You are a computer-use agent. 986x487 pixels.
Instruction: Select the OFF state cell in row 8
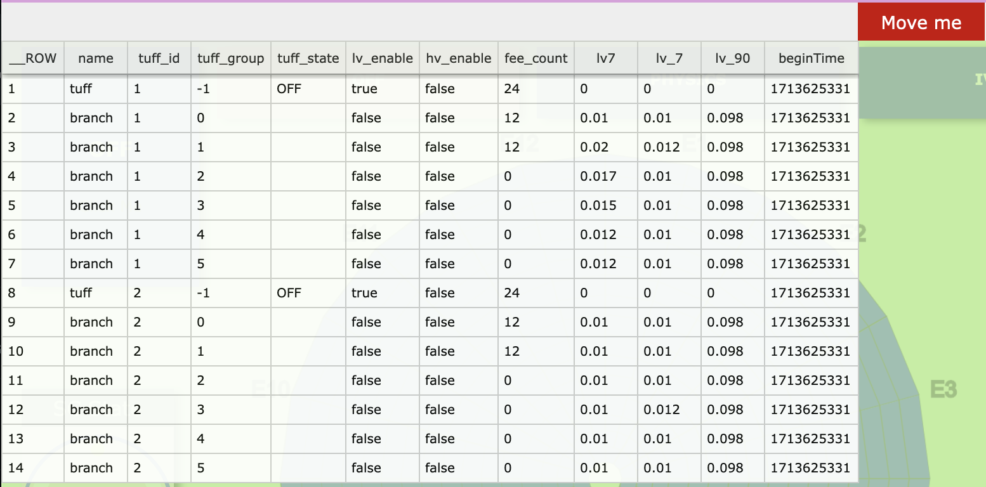[x=308, y=293]
